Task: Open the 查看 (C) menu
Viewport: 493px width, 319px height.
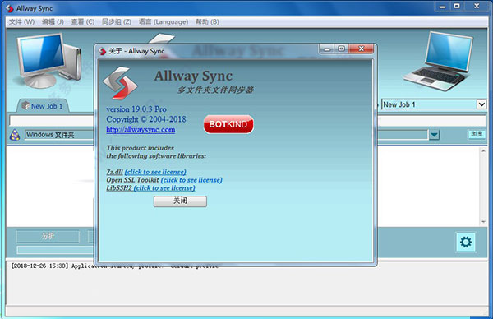Action: pyautogui.click(x=83, y=21)
